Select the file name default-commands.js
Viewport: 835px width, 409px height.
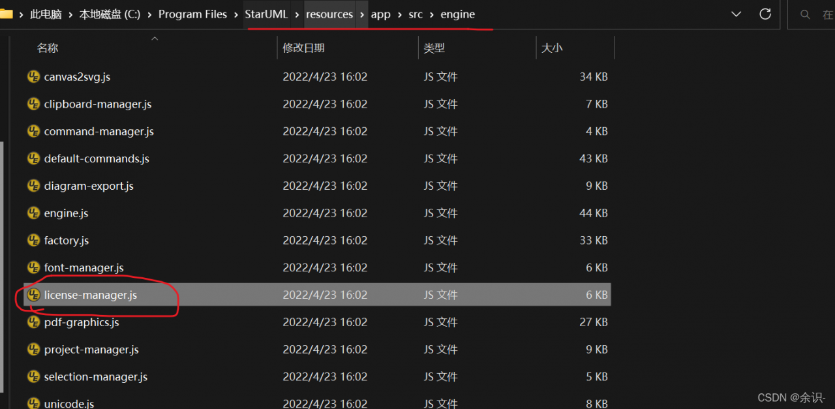[x=97, y=159]
